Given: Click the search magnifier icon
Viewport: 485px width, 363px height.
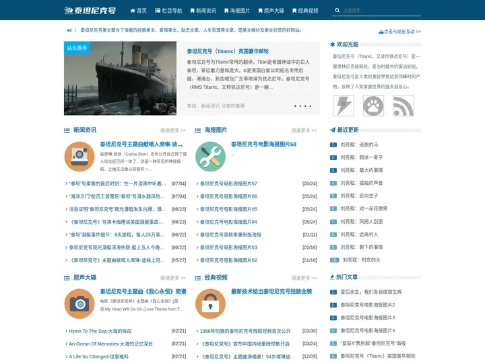Looking at the screenshot, I should coord(337,10).
